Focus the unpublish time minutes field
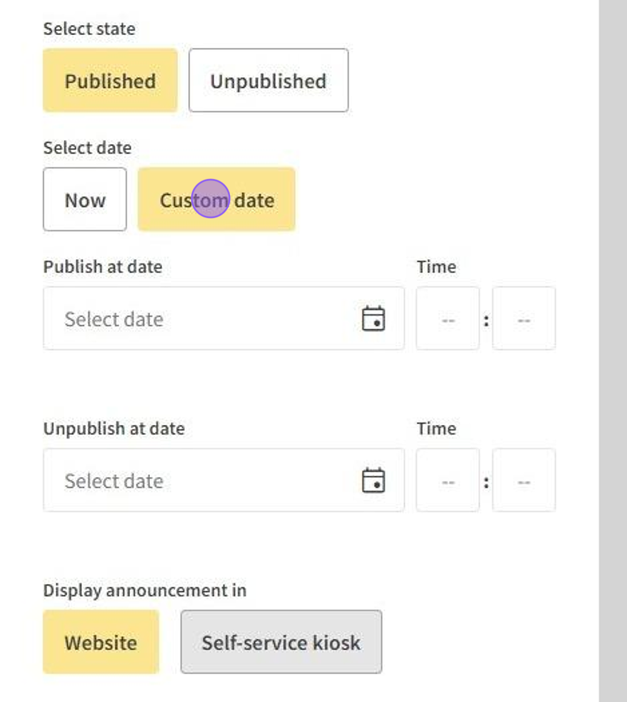627x702 pixels. [x=523, y=481]
